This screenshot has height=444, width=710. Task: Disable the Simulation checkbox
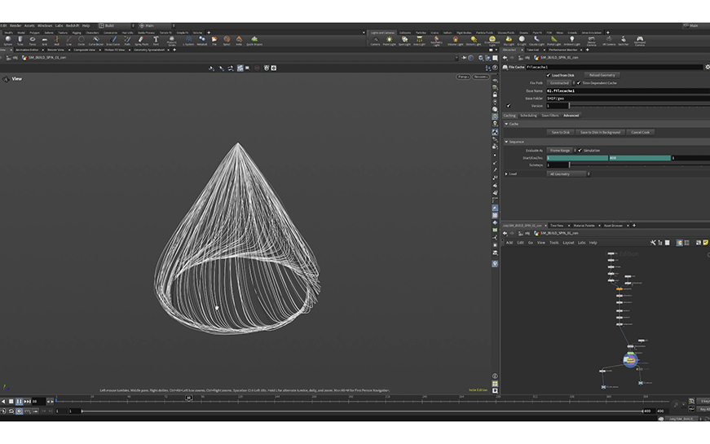(580, 150)
